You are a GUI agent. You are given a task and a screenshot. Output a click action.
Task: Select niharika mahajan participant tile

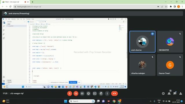coord(143,65)
